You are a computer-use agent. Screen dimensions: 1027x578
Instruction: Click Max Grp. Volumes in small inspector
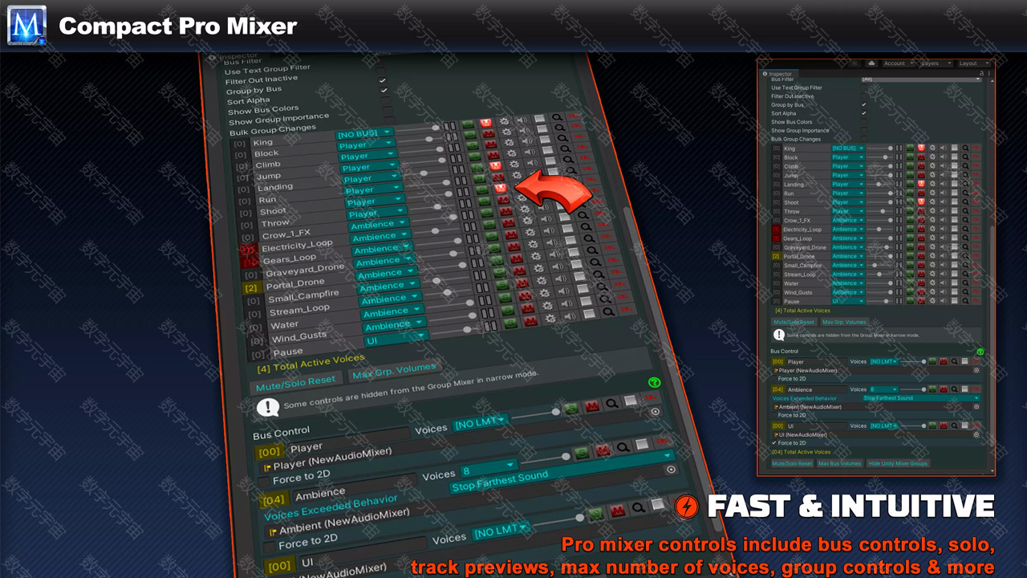tap(845, 322)
